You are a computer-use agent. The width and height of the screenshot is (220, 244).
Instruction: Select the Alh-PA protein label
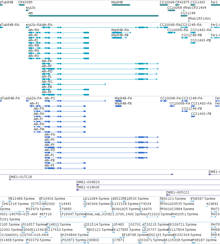(x=50, y=135)
